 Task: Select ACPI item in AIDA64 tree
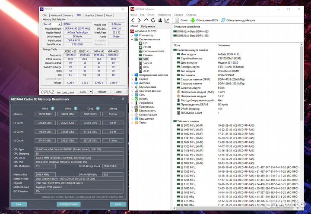coord(144,71)
